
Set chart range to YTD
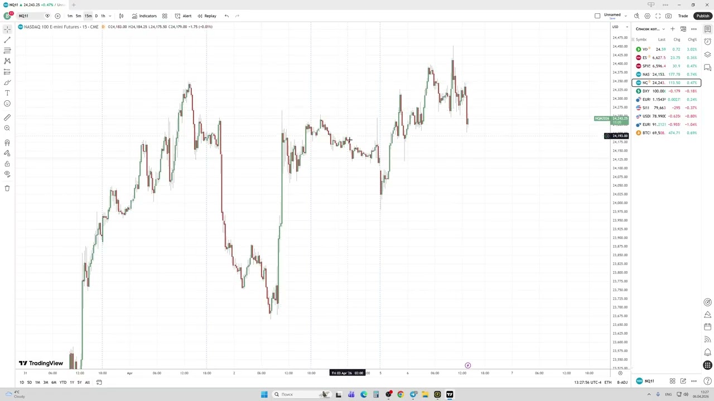(63, 383)
